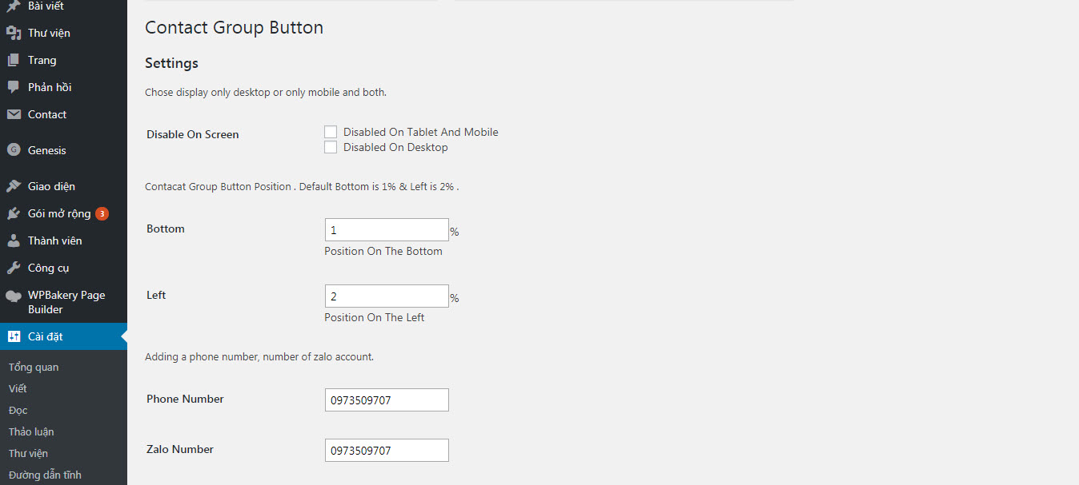Open the Thư viện media icon
Viewport: 1079px width, 485px height.
(14, 33)
